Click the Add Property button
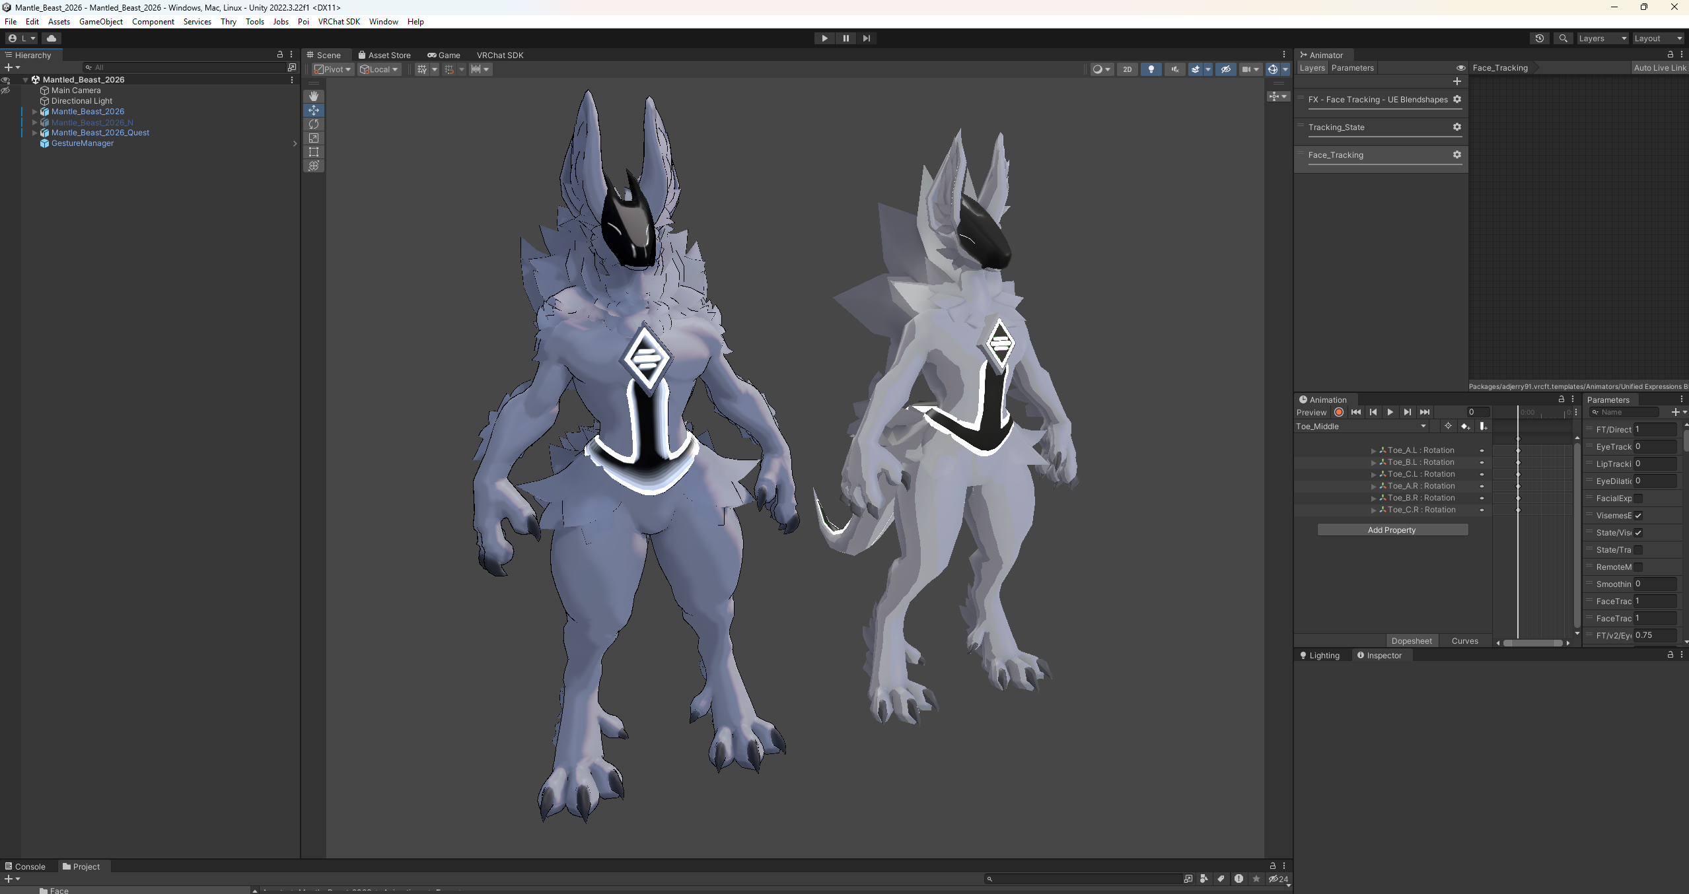Viewport: 1689px width, 894px height. (1392, 530)
